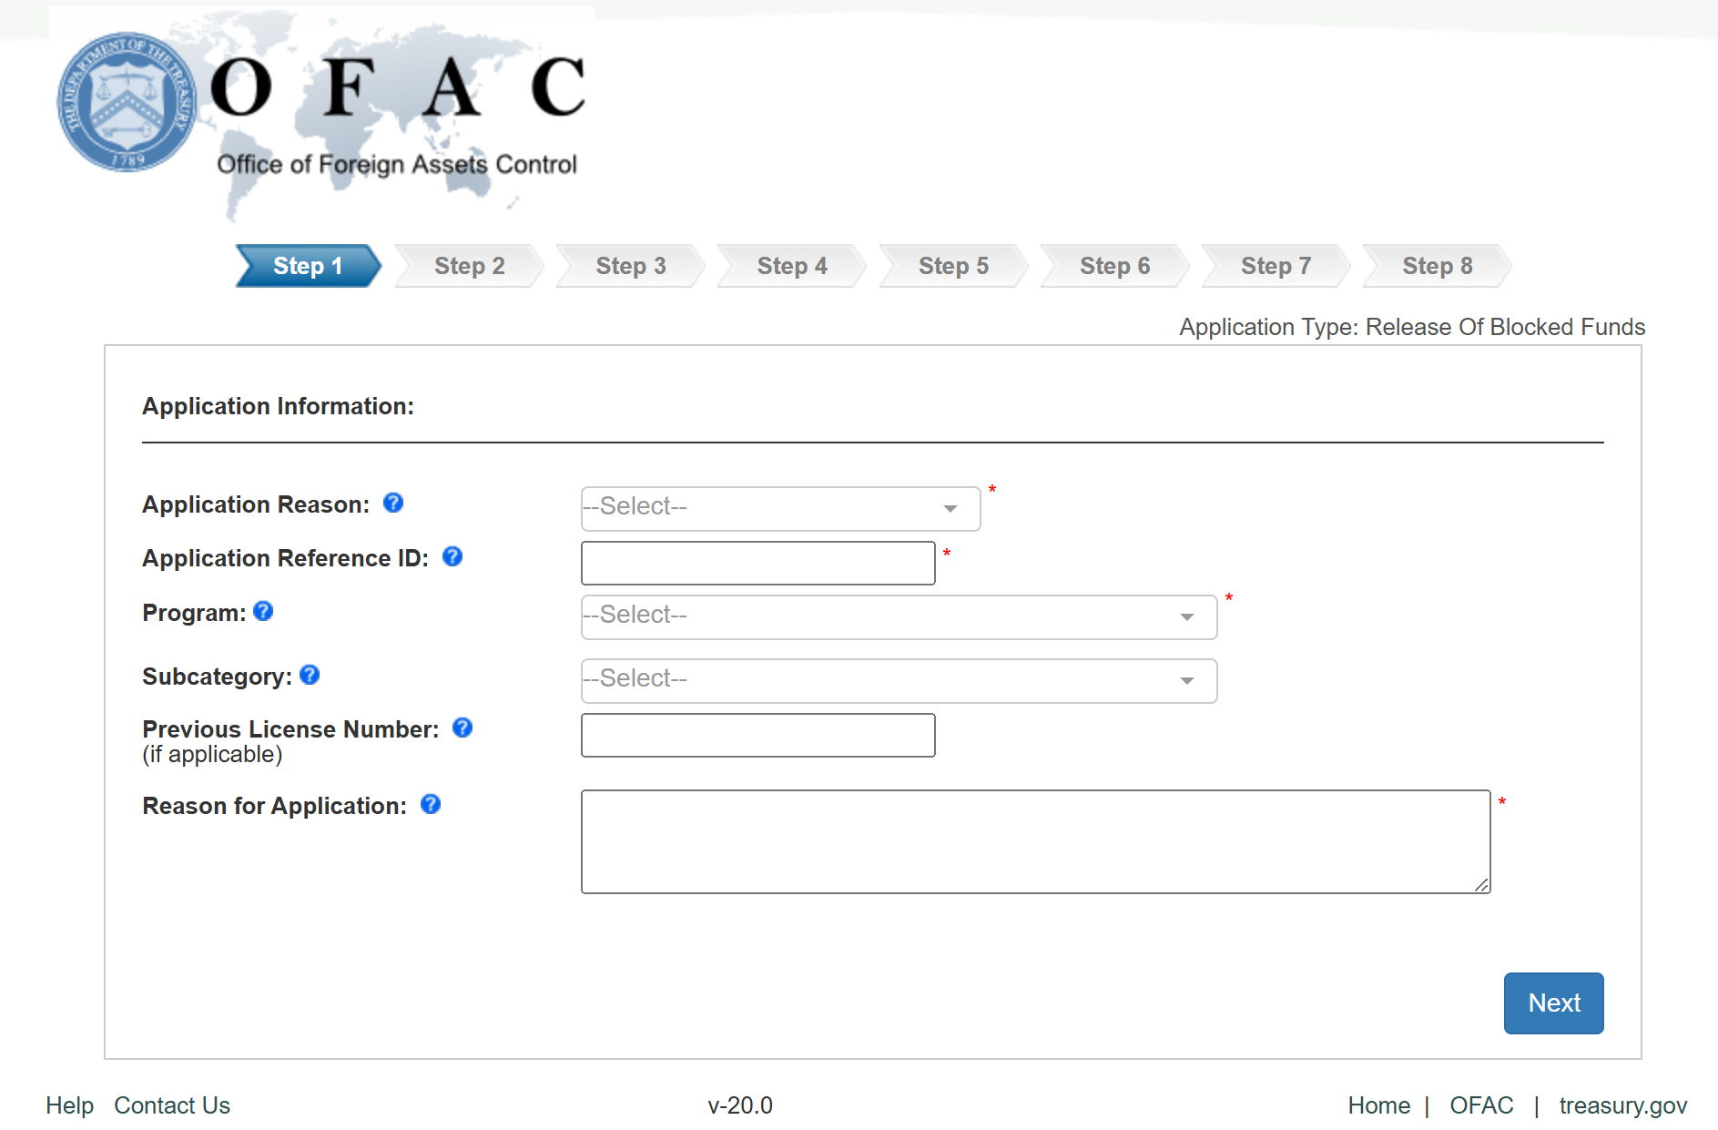Select the Step 1 tab

(308, 266)
